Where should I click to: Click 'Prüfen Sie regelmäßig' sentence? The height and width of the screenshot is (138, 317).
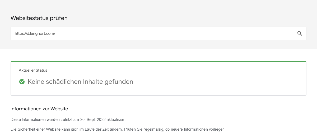[175, 129]
